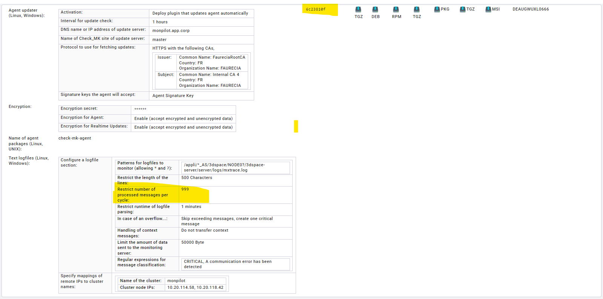Click the CRITICAL communication error expression box
This screenshot has width=603, height=299.
pyautogui.click(x=236, y=264)
